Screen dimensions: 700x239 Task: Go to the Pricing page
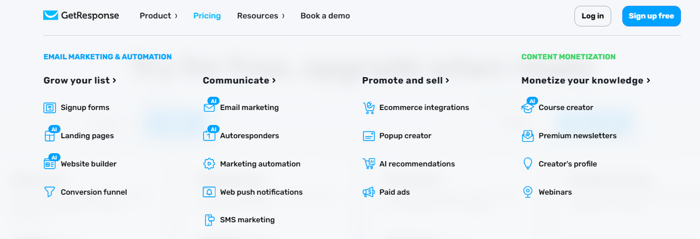point(207,16)
